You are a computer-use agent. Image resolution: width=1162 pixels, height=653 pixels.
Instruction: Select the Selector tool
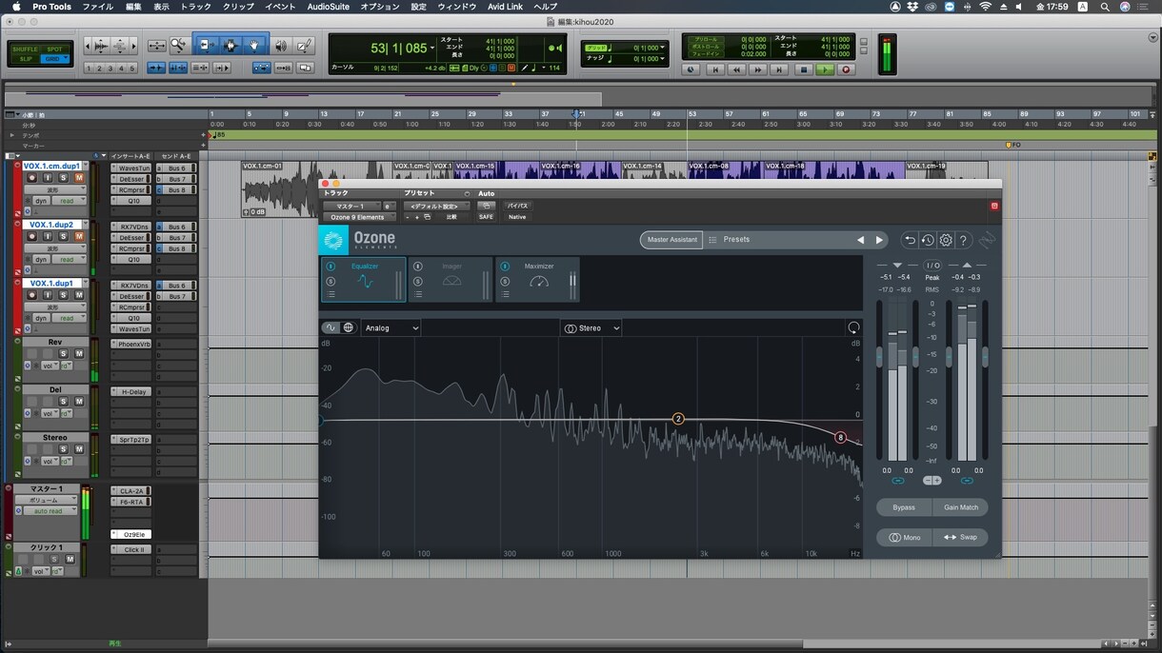pos(230,45)
